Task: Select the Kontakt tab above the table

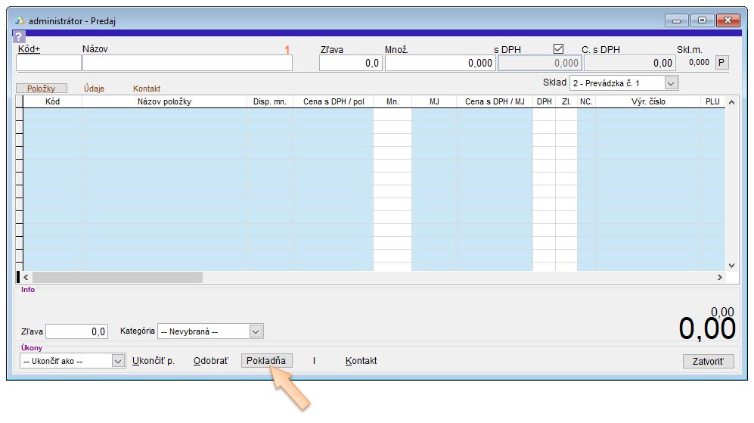Action: pos(147,89)
